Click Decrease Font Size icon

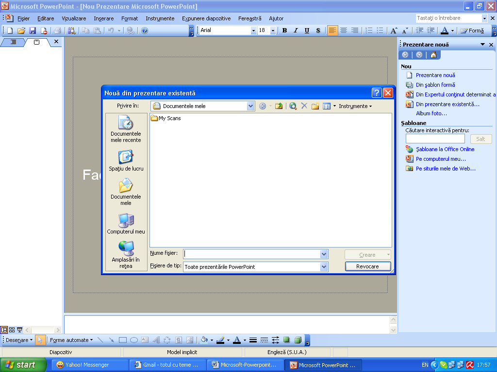405,31
